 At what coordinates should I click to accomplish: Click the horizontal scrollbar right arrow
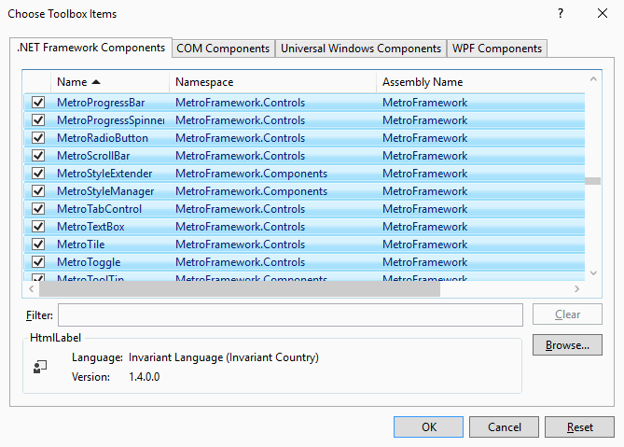point(577,289)
